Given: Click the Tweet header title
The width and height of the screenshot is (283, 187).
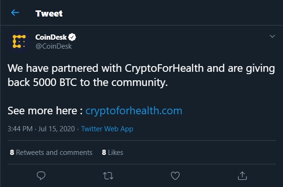Looking at the screenshot, I should coord(49,14).
